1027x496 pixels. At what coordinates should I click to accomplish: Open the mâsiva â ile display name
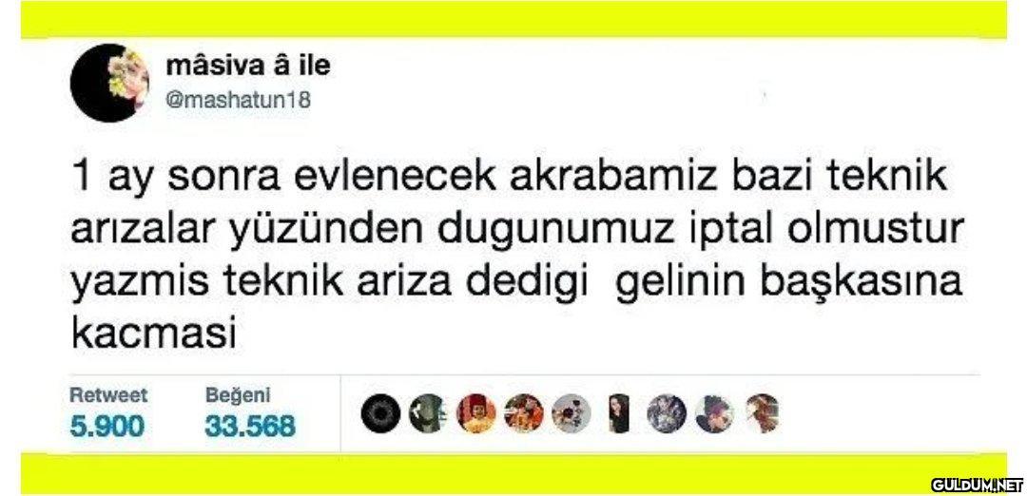(x=248, y=66)
